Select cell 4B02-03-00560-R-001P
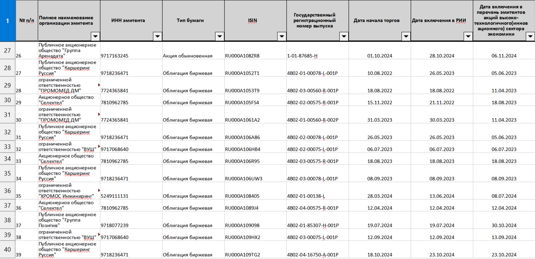Viewport: 535px width, 259px height. tap(318, 85)
